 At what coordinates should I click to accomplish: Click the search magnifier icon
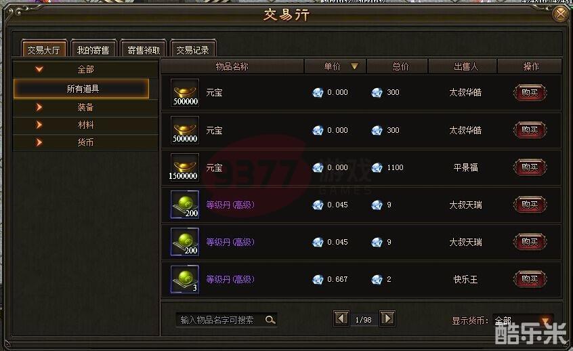(x=270, y=320)
